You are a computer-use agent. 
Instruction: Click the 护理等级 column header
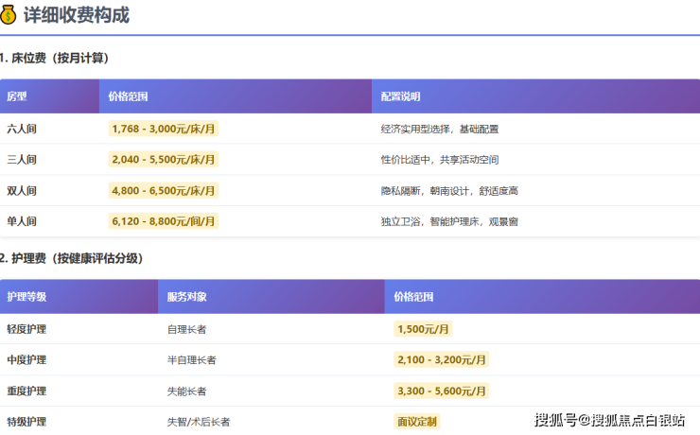tap(26, 297)
